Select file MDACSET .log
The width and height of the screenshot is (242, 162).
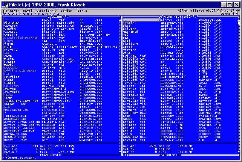(91, 140)
